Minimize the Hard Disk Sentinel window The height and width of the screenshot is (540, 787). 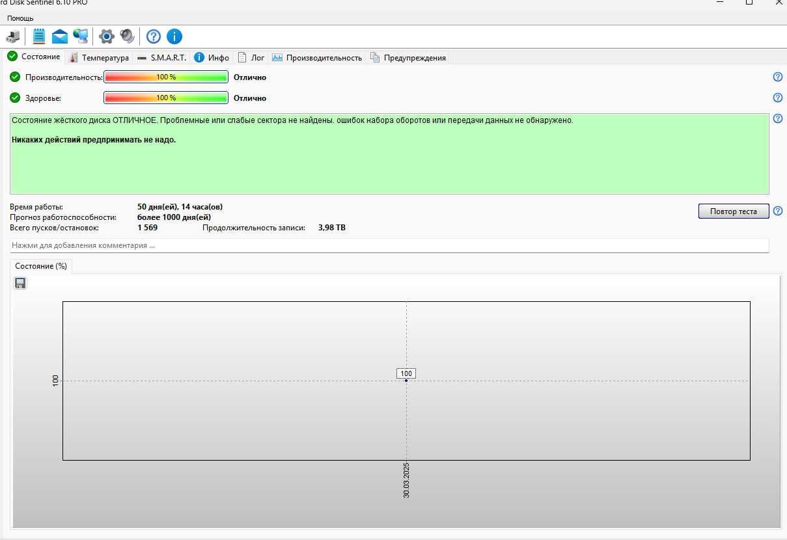click(719, 3)
